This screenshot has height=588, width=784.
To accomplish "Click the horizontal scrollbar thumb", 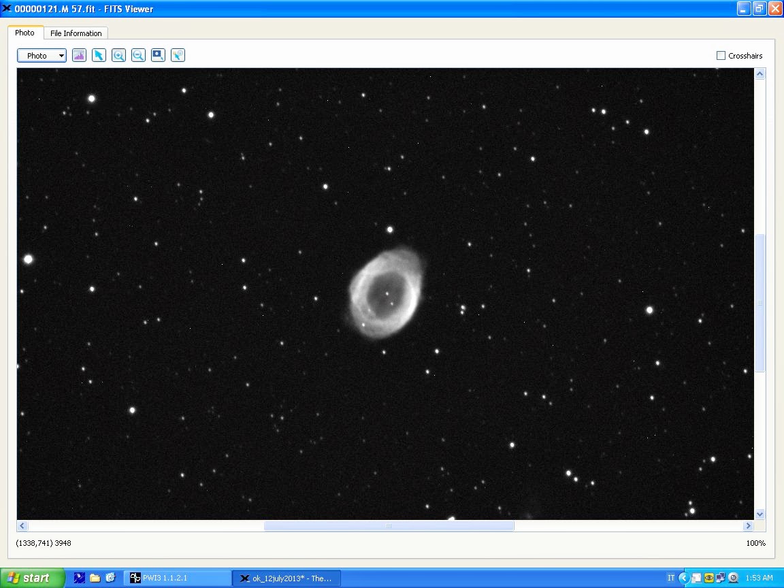I will (x=389, y=525).
